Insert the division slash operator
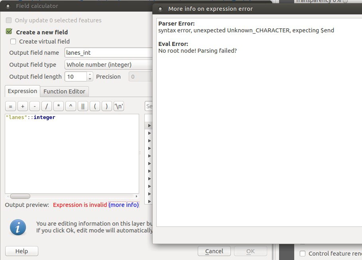 tap(47, 106)
